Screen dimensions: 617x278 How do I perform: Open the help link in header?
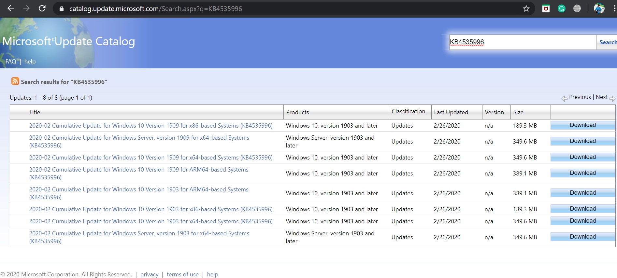tap(30, 62)
